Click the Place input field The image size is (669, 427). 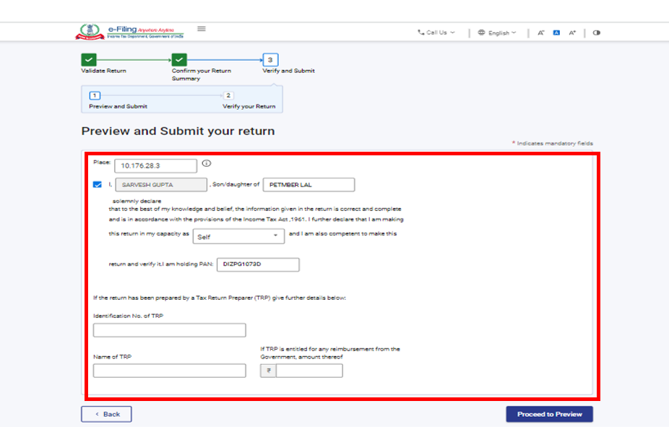coord(156,166)
